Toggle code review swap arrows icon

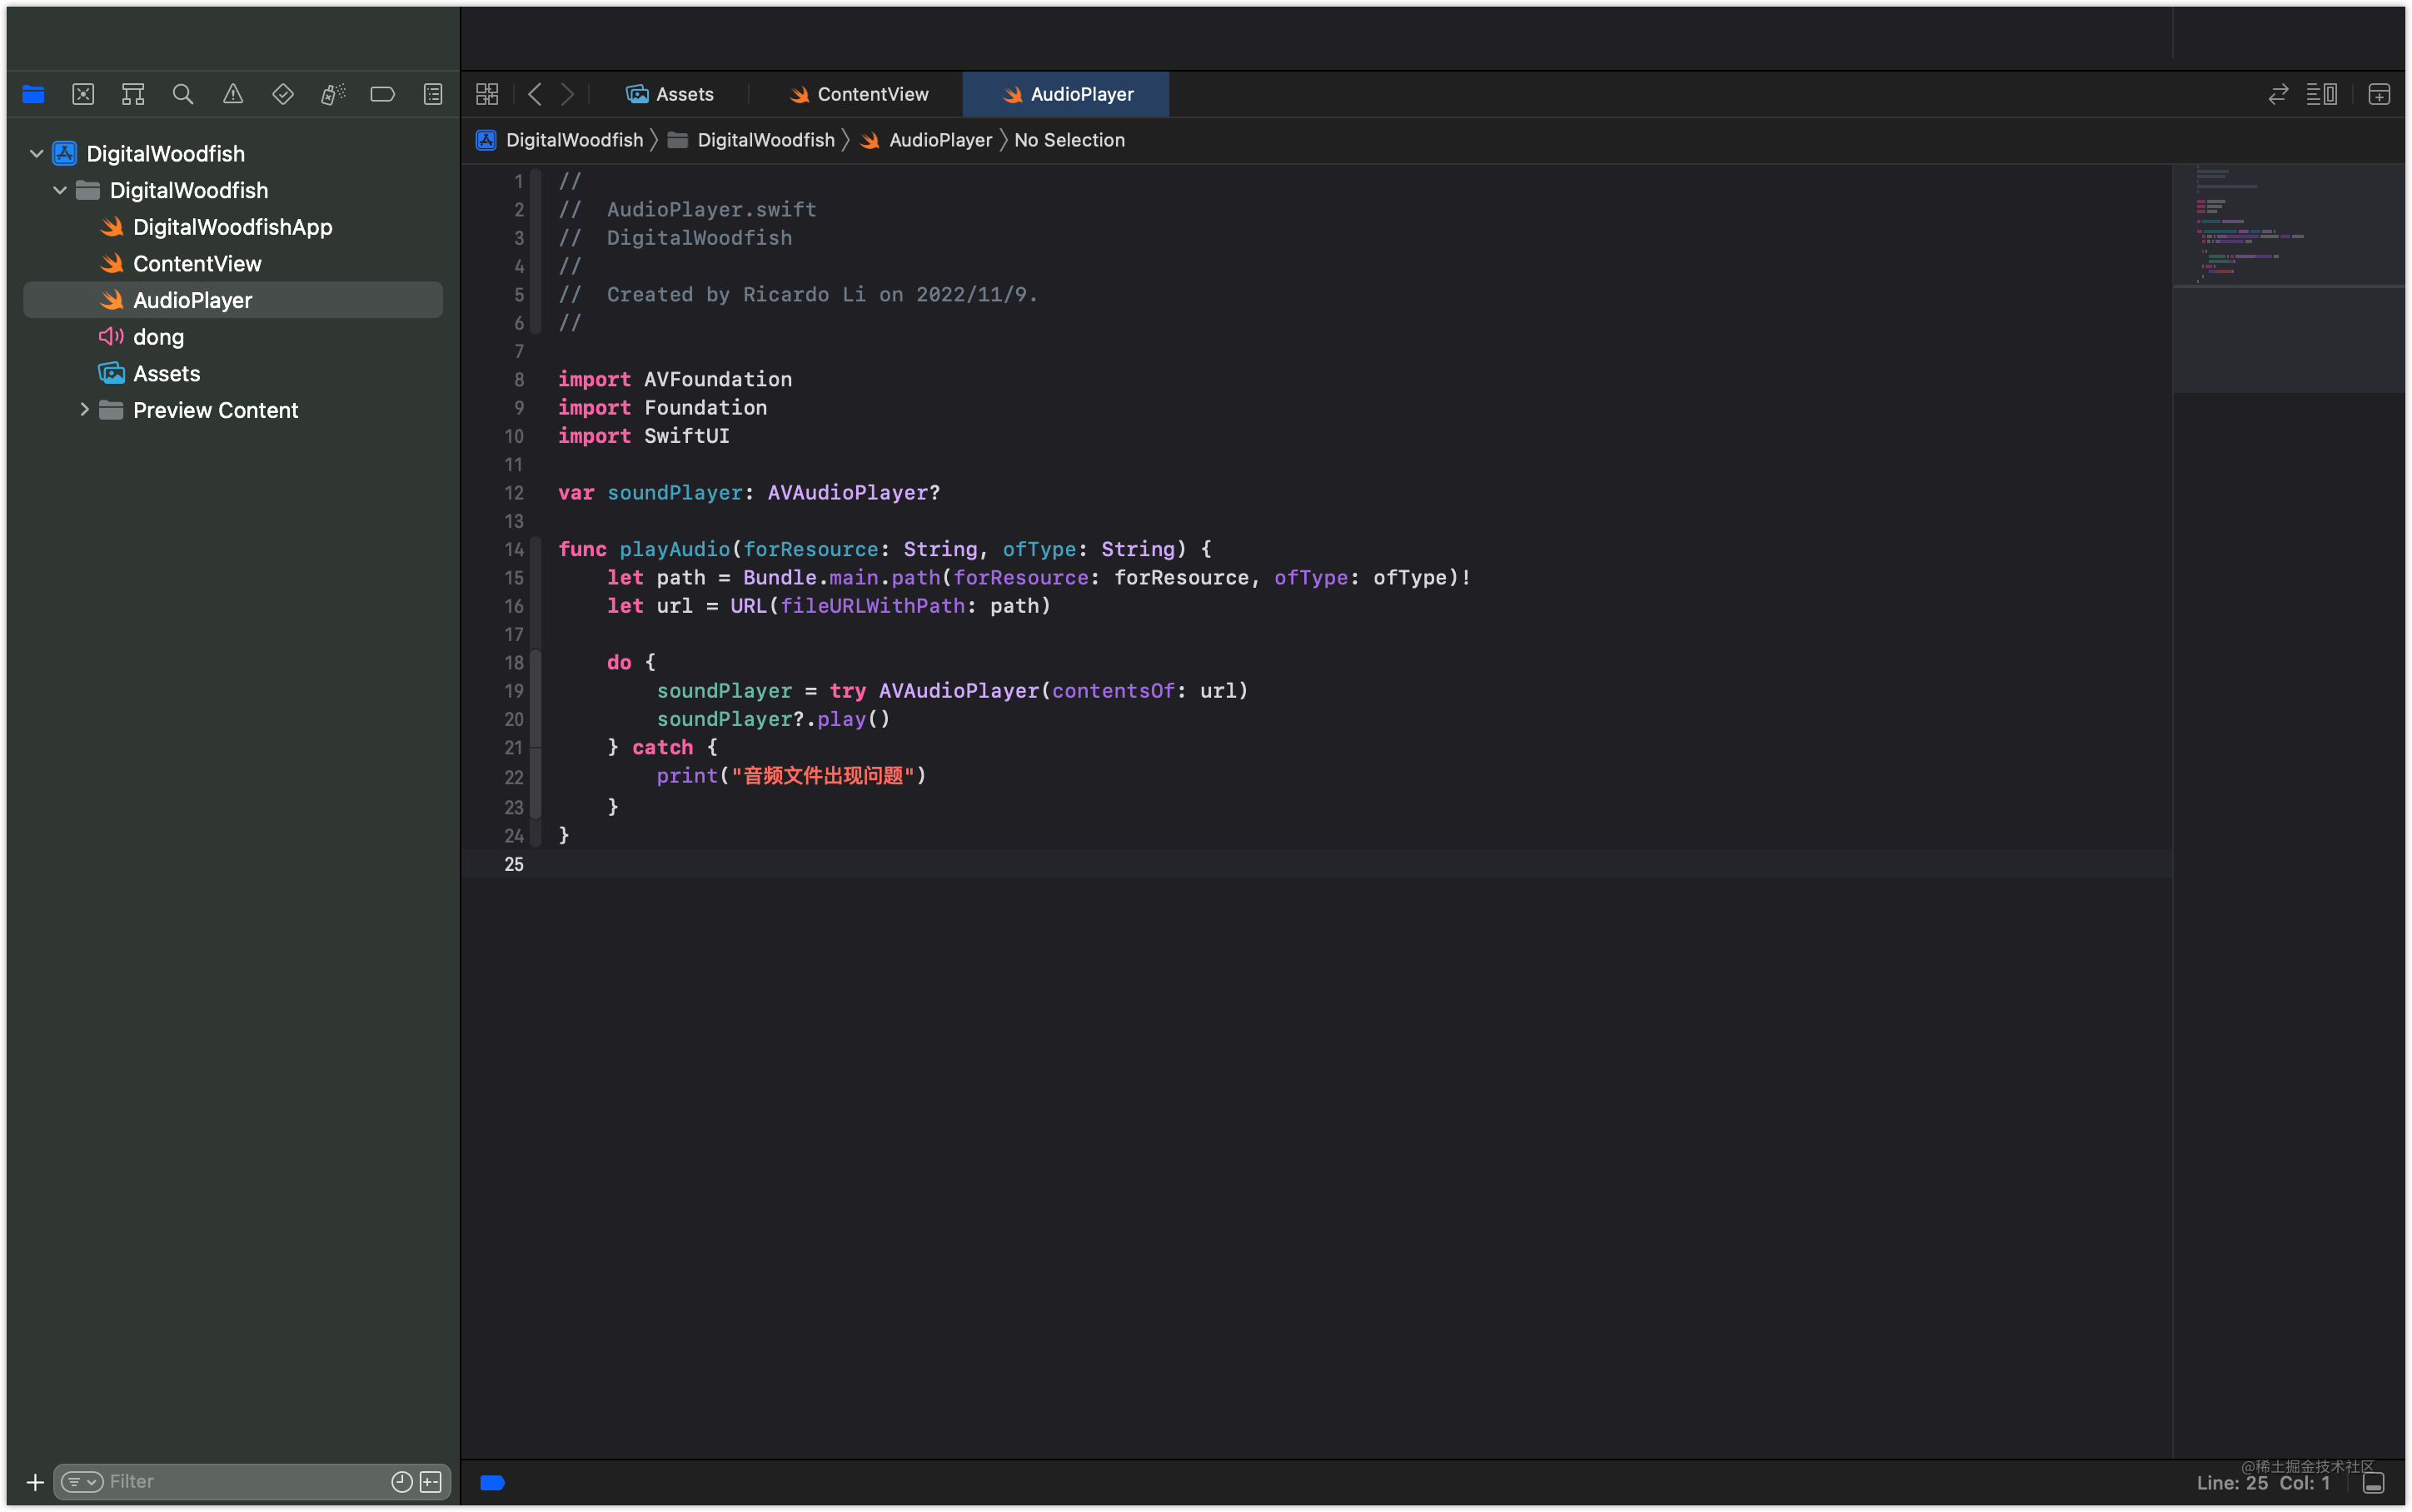point(2278,94)
